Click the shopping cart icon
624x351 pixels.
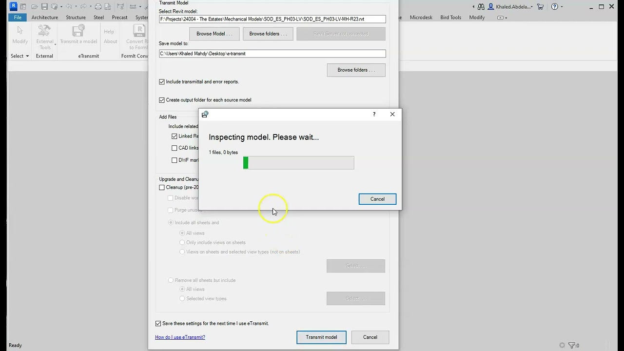click(540, 7)
